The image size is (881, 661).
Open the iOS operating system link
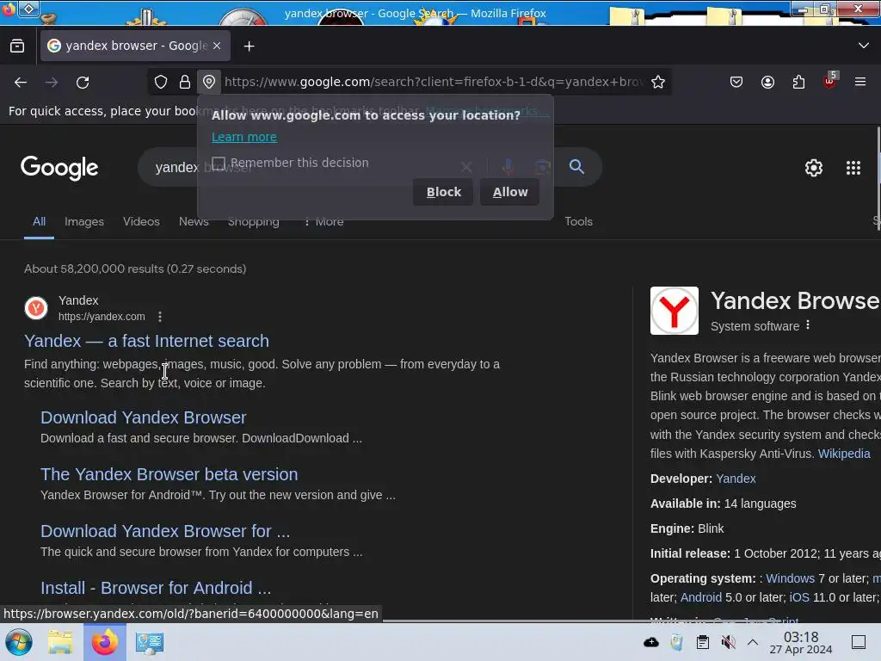[799, 597]
